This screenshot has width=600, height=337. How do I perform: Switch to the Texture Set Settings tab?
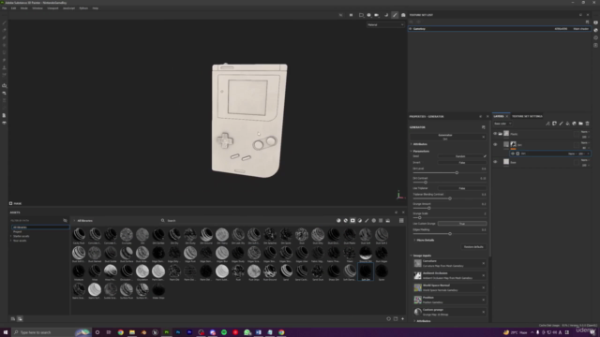click(x=527, y=116)
